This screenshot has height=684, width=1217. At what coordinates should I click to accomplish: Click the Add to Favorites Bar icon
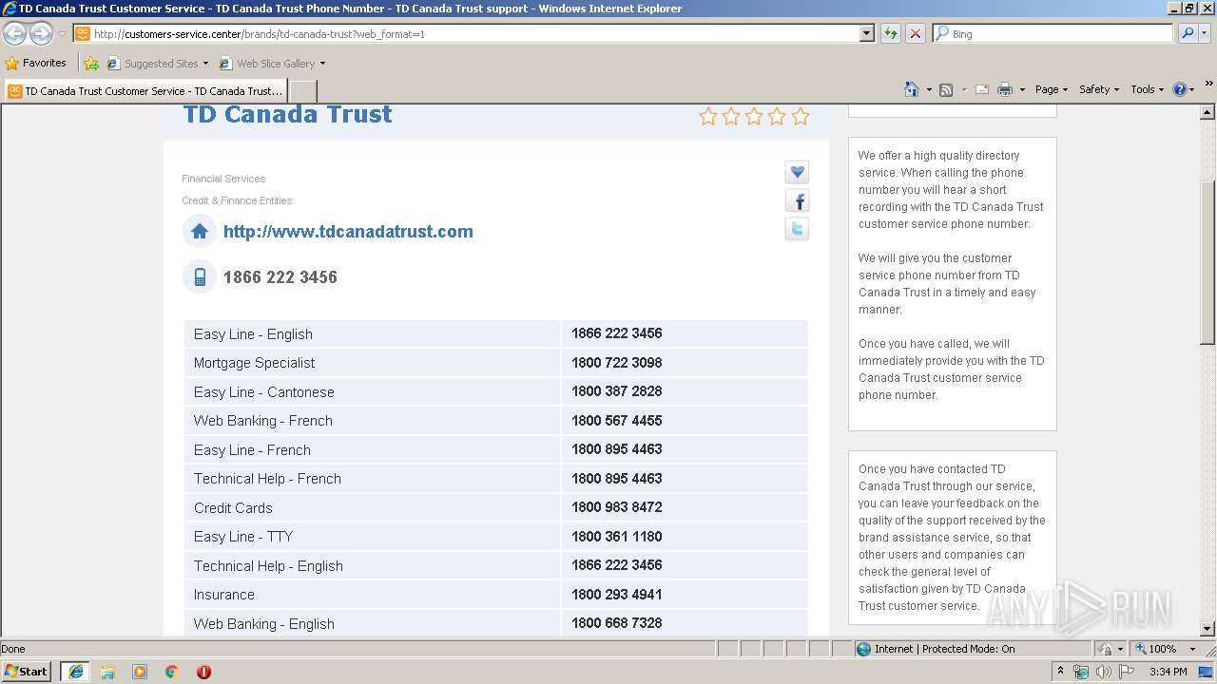(x=91, y=64)
